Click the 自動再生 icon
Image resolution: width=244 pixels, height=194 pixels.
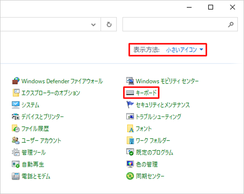16,164
